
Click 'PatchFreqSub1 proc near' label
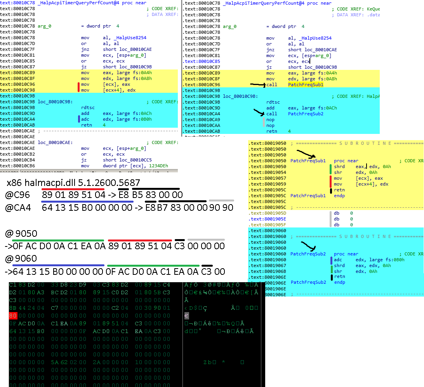coord(324,161)
